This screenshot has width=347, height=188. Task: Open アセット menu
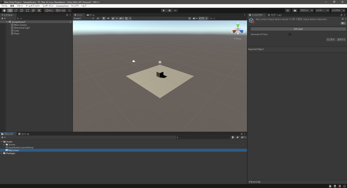20,6
